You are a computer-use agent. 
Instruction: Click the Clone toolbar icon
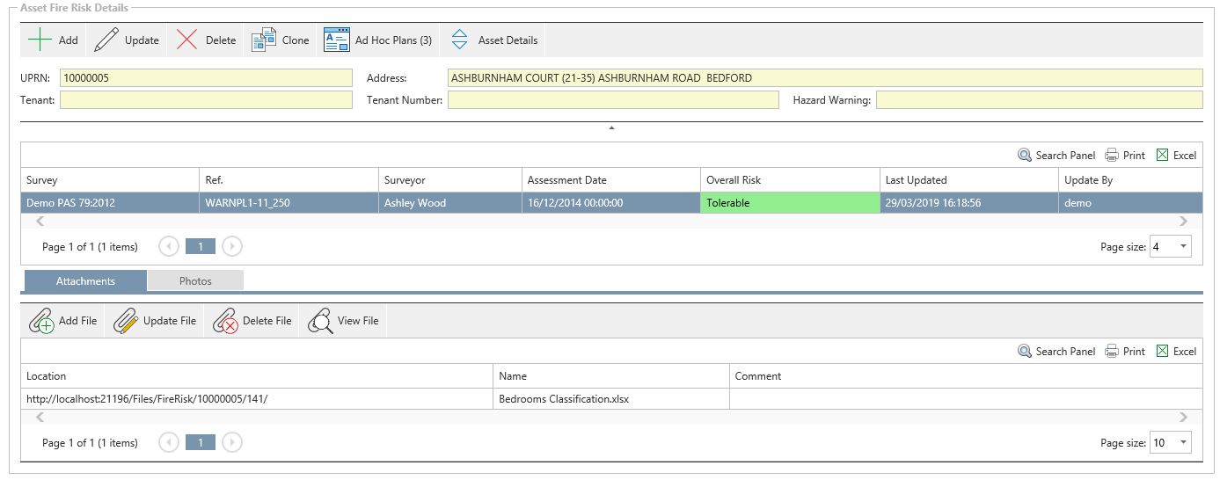coord(264,40)
